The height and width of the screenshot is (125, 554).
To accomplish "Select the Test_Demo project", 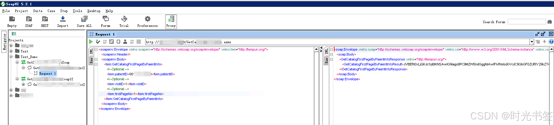I will (x=29, y=57).
